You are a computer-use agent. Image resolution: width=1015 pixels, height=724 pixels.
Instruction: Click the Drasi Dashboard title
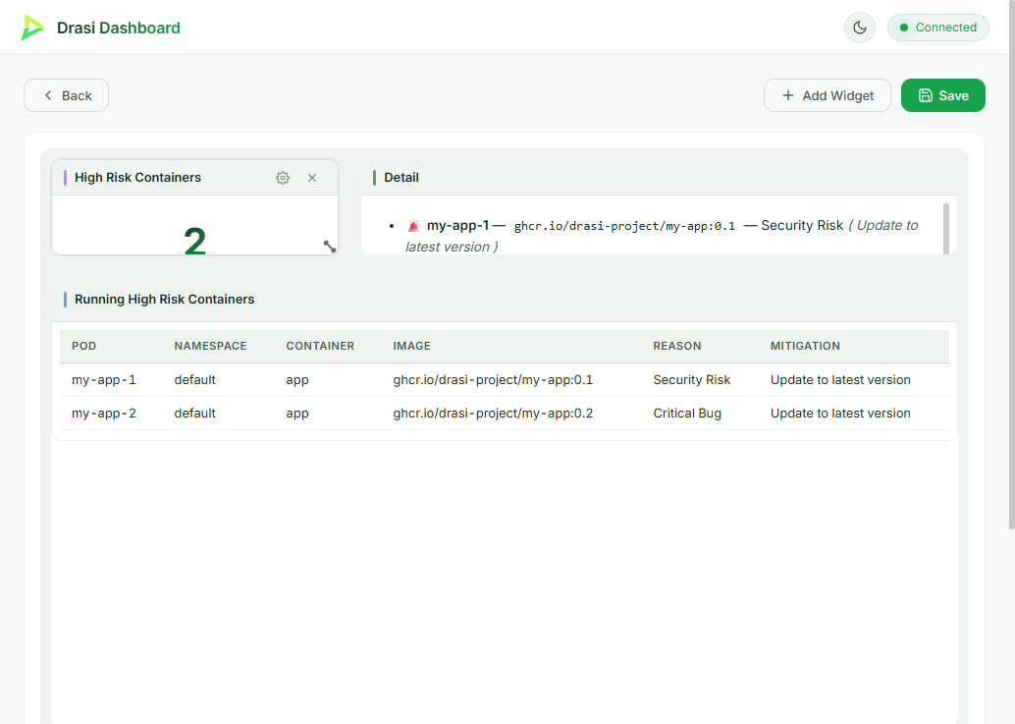coord(119,28)
